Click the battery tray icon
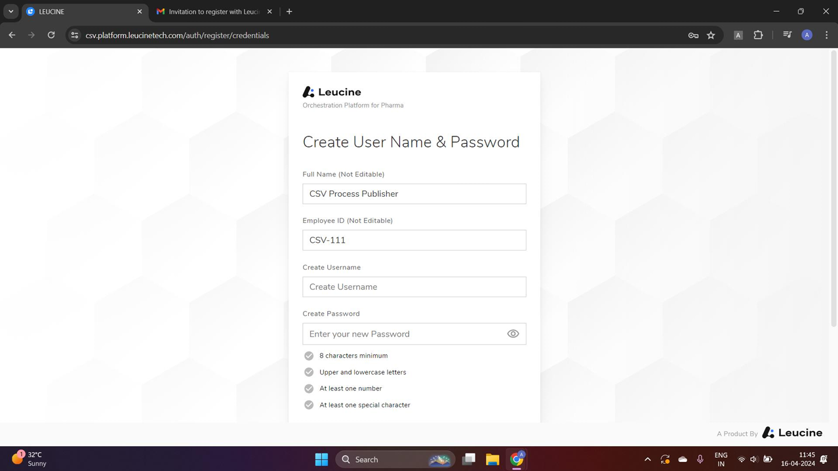The width and height of the screenshot is (838, 471). click(768, 459)
